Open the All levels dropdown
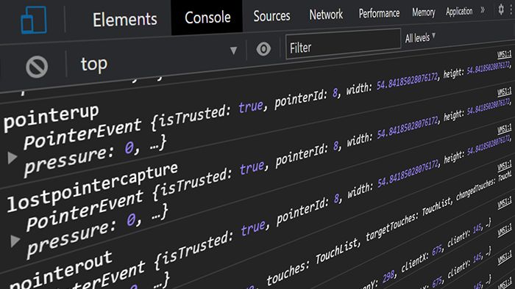This screenshot has width=515, height=289. (x=420, y=37)
